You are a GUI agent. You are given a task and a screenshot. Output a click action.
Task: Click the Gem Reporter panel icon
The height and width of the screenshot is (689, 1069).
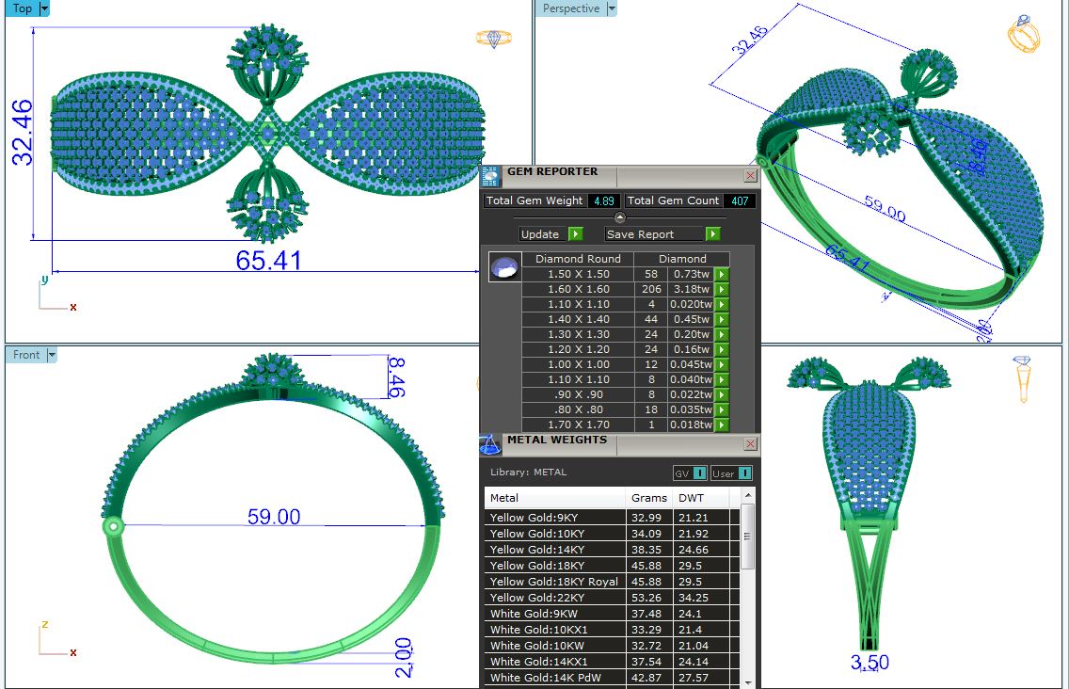coord(489,176)
